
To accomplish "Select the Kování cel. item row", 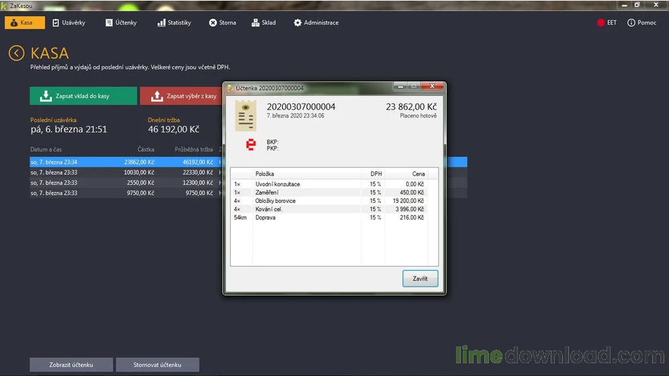I will (x=329, y=209).
